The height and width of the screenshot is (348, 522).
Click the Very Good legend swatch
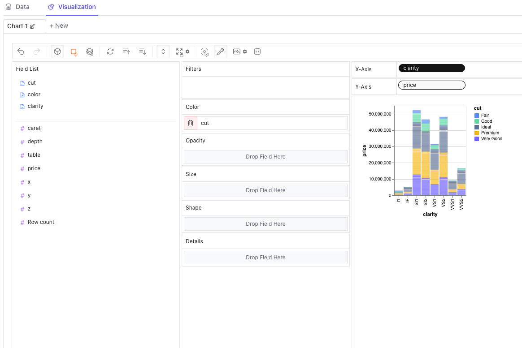tap(477, 138)
